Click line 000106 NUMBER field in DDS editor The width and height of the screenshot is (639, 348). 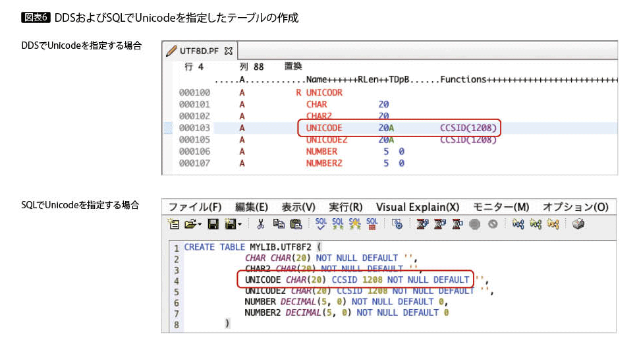coord(321,152)
